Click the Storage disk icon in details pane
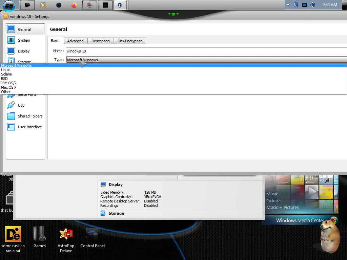The image size is (347, 260). [103, 213]
